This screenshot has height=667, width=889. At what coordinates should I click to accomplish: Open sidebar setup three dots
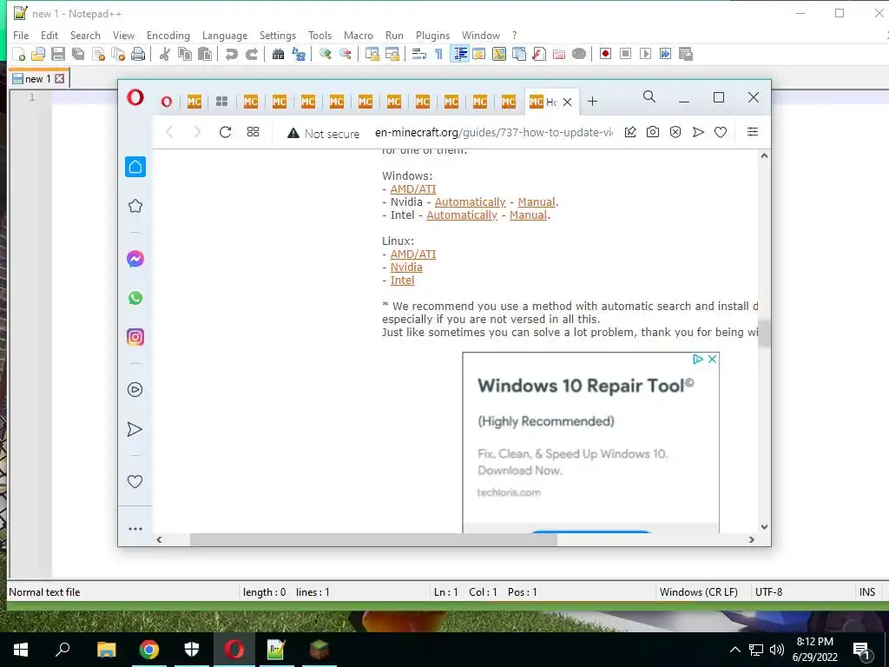135,529
